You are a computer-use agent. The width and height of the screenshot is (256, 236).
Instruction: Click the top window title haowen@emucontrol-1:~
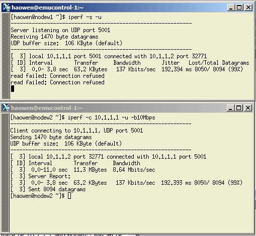(x=47, y=8)
